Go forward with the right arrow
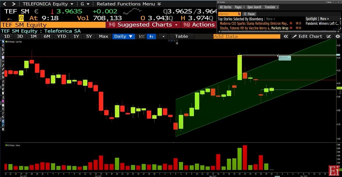This screenshot has width=342, height=177. coord(14,4)
